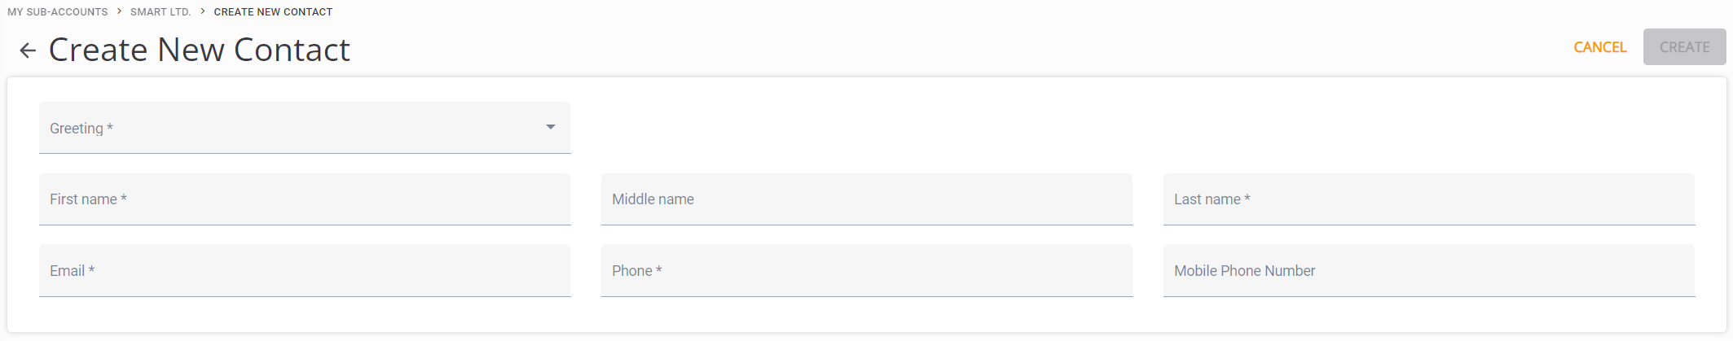The image size is (1733, 341).
Task: Click the required asterisk on Greeting label
Action: pos(110,128)
